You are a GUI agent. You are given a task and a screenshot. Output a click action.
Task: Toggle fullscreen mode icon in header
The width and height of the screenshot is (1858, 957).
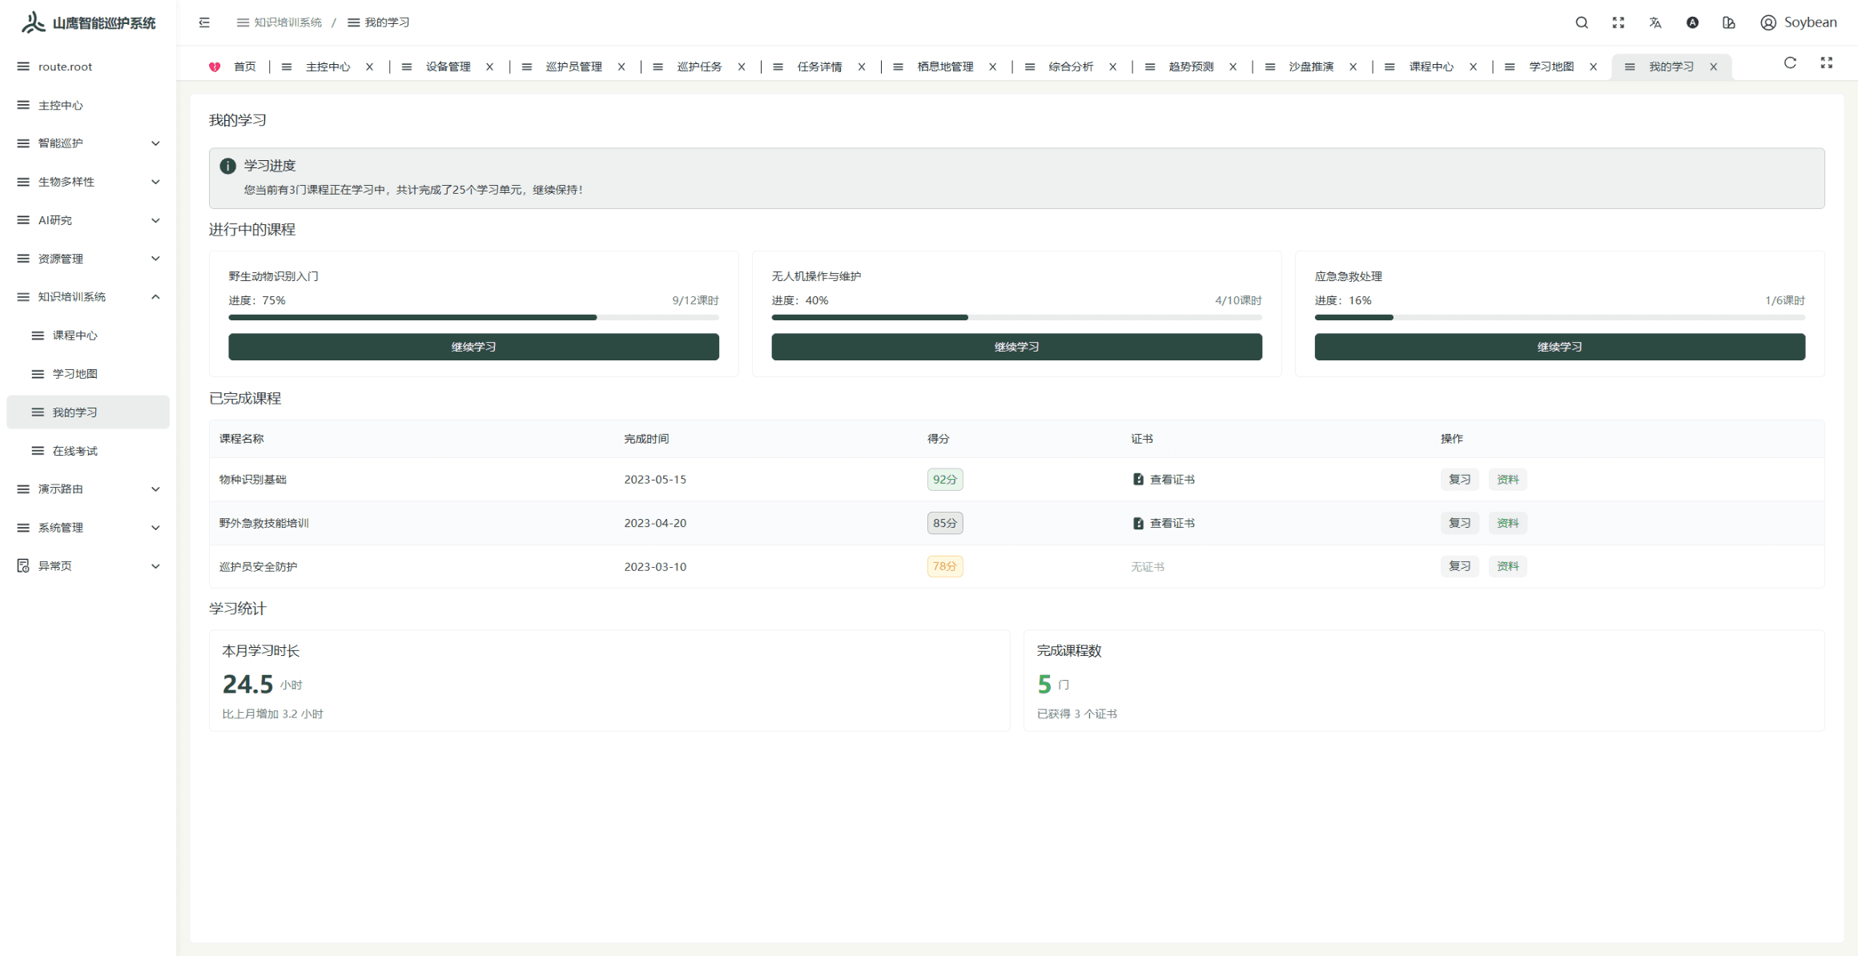1618,22
